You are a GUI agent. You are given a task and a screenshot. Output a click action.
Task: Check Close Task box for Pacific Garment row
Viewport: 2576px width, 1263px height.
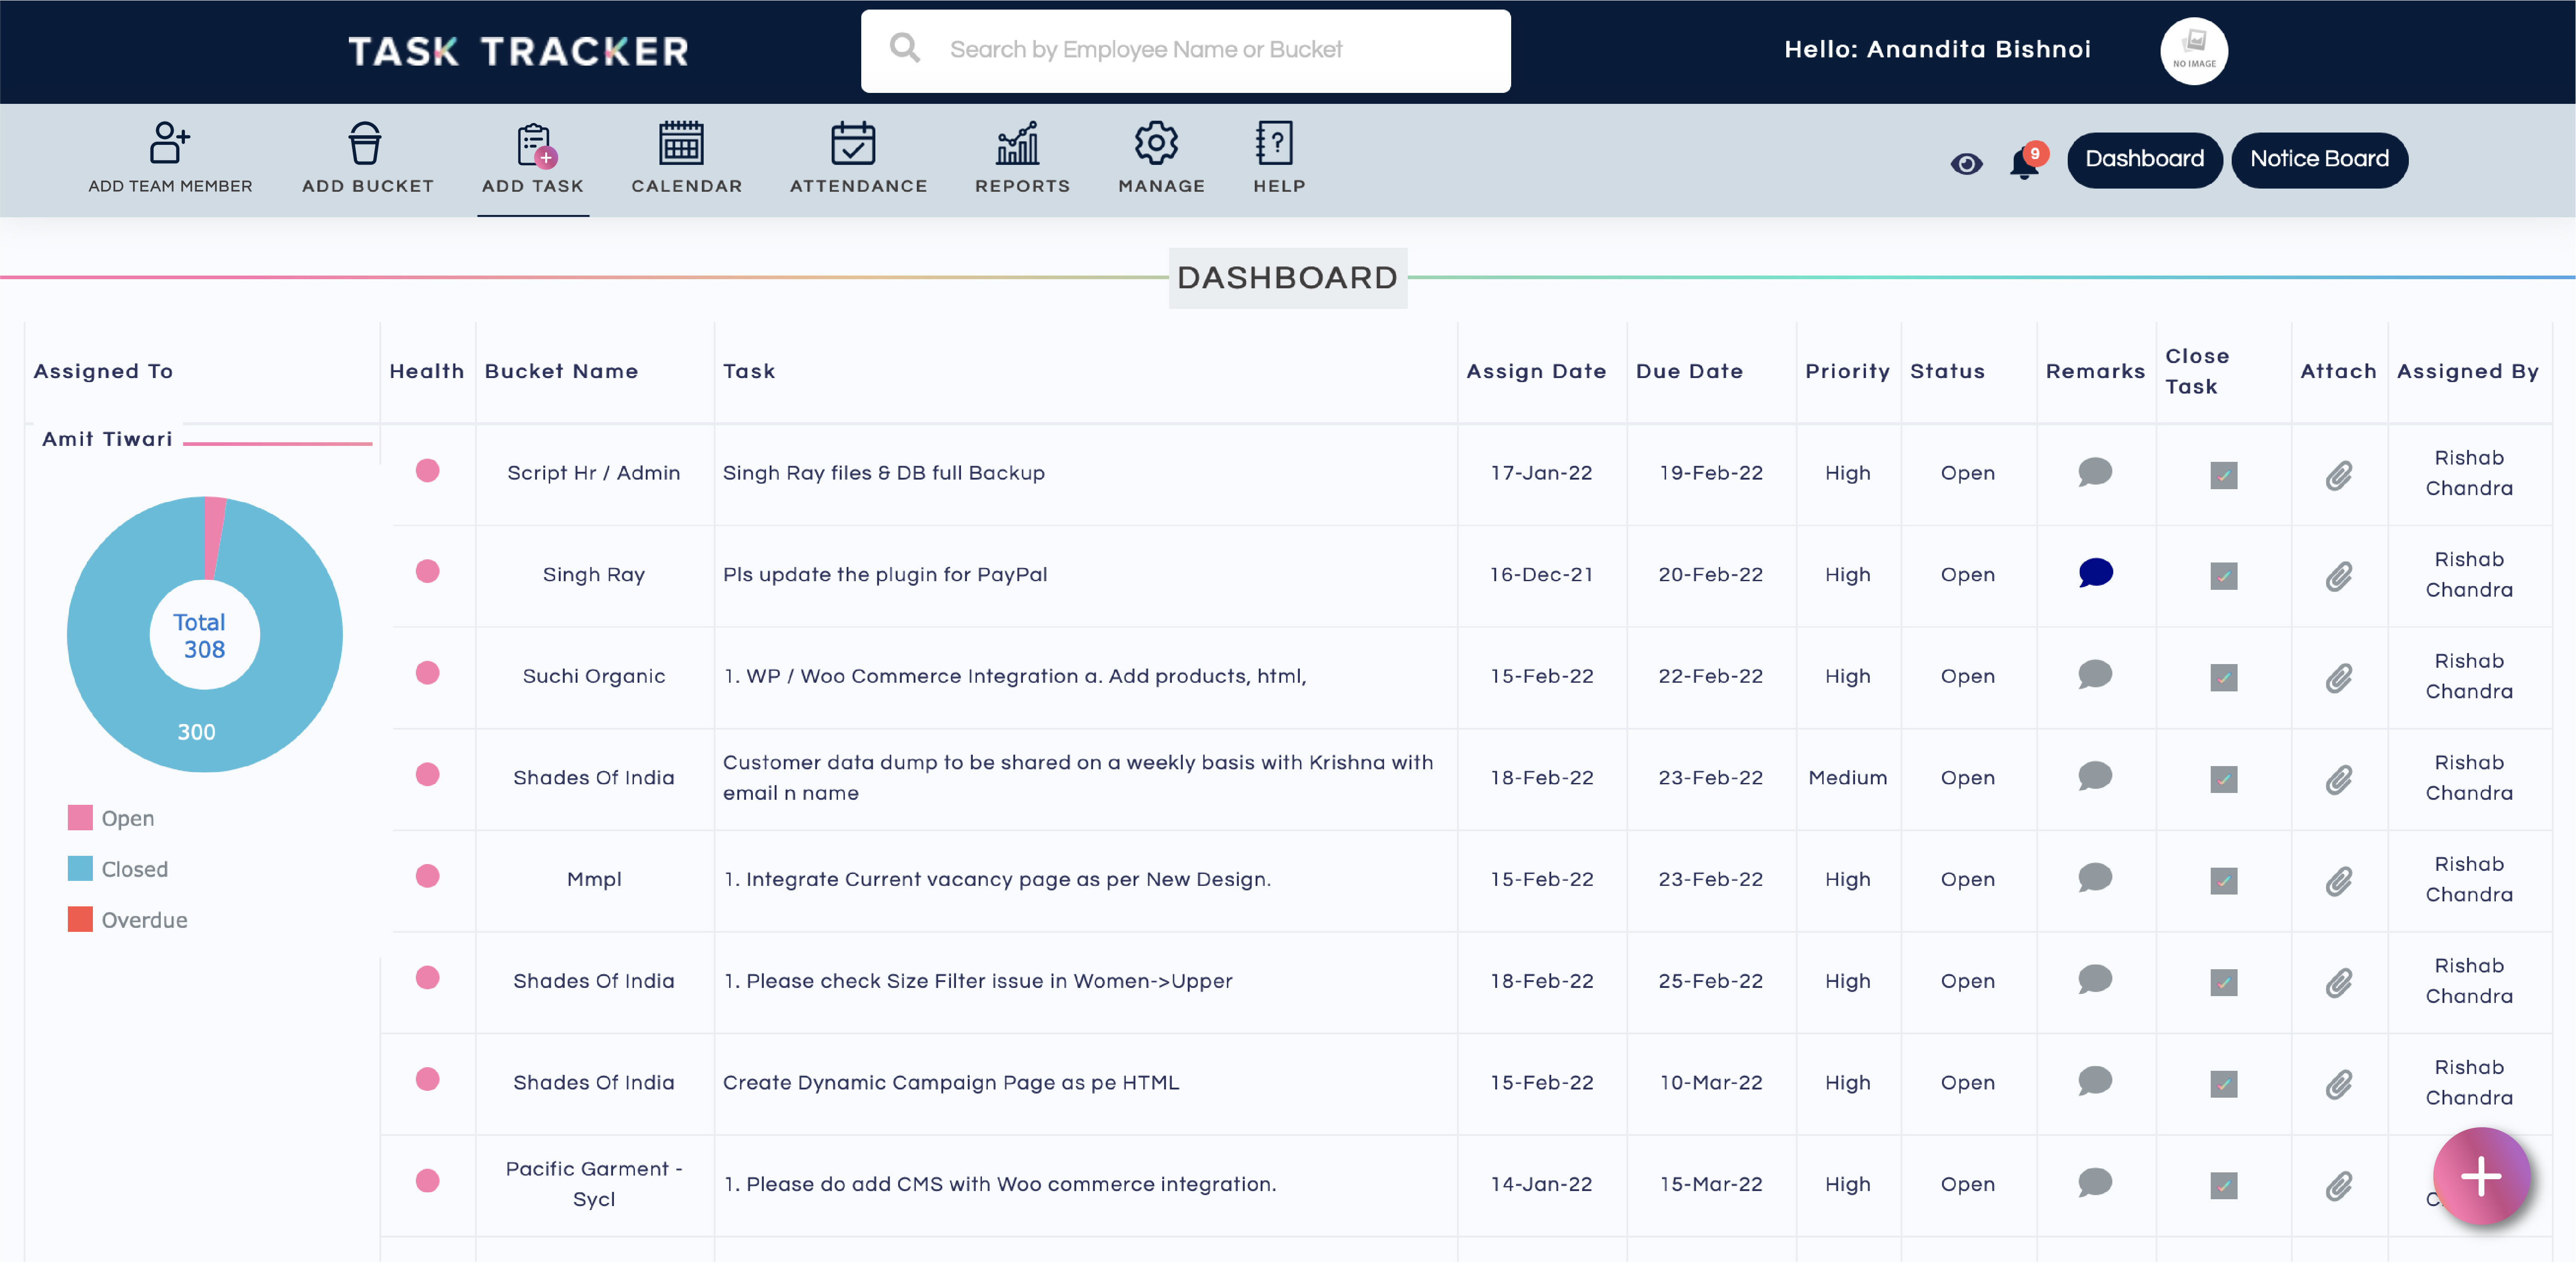click(x=2223, y=1186)
